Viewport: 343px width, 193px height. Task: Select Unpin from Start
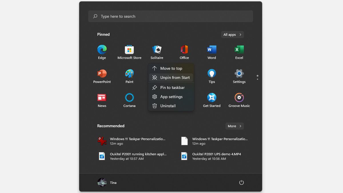tap(171, 77)
